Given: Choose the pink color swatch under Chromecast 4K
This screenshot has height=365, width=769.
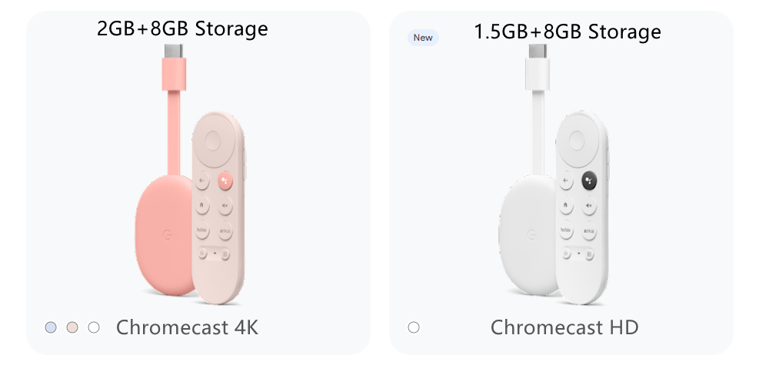Looking at the screenshot, I should [x=72, y=327].
